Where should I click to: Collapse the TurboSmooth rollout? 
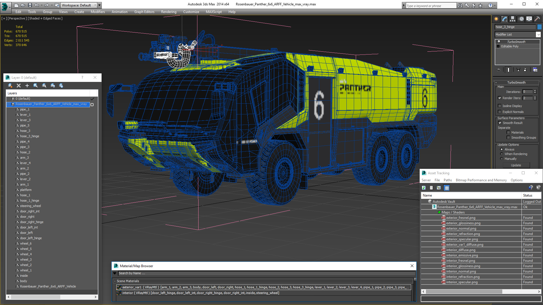[x=516, y=82]
